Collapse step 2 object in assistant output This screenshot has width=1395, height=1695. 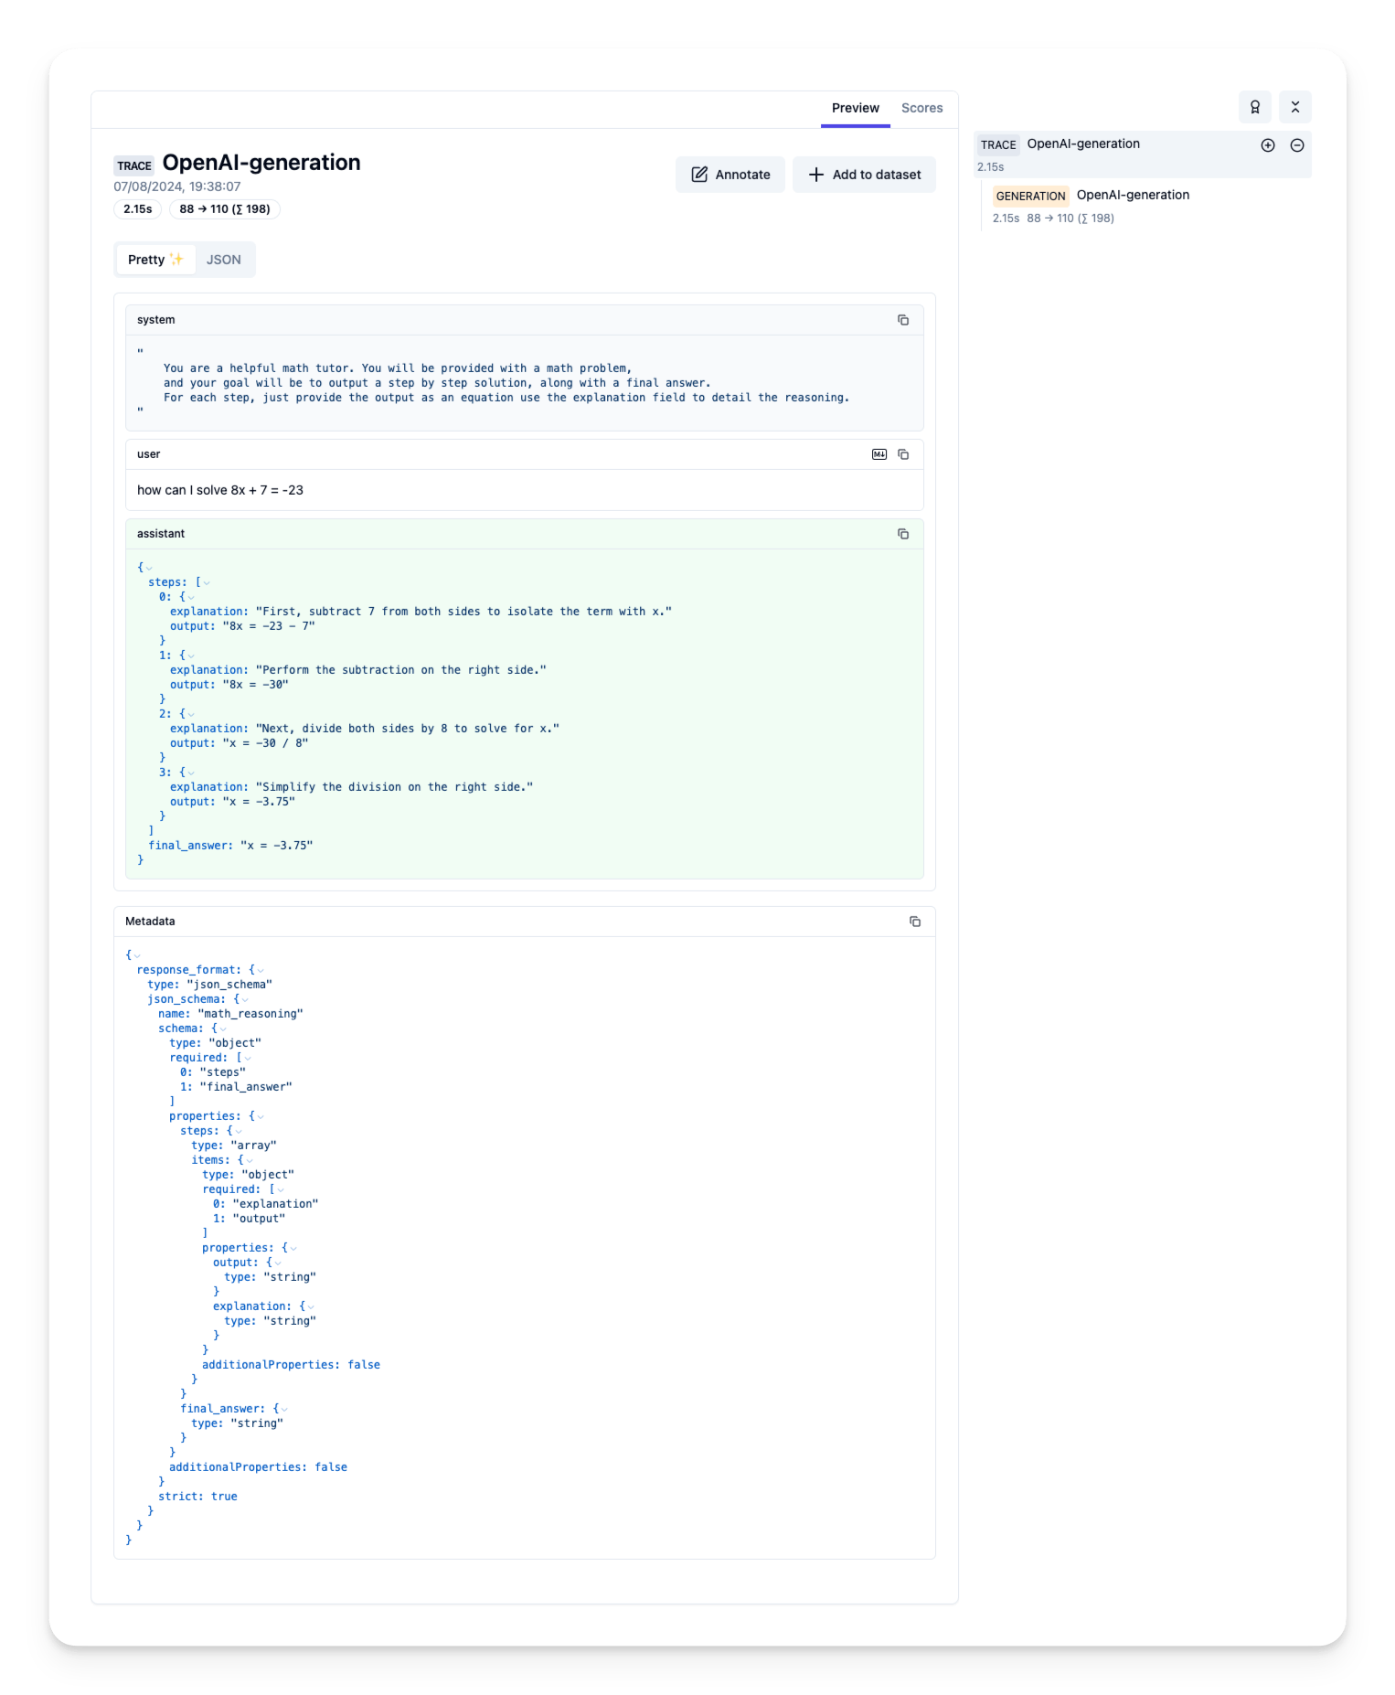pos(190,715)
